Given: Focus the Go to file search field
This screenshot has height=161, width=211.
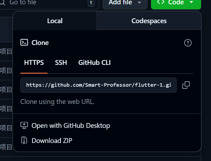Looking at the screenshot, I should tap(46, 3).
